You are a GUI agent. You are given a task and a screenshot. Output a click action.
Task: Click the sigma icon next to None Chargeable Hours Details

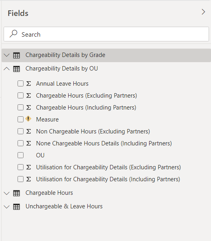[x=28, y=143]
